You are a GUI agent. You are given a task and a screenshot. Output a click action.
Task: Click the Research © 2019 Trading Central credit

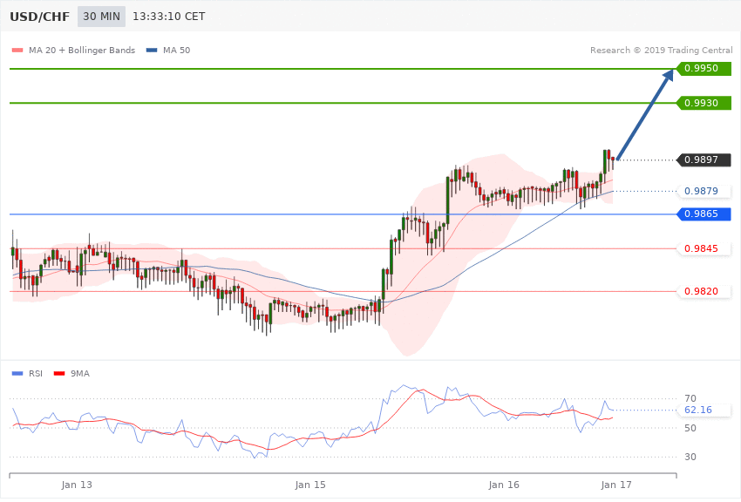click(x=661, y=50)
